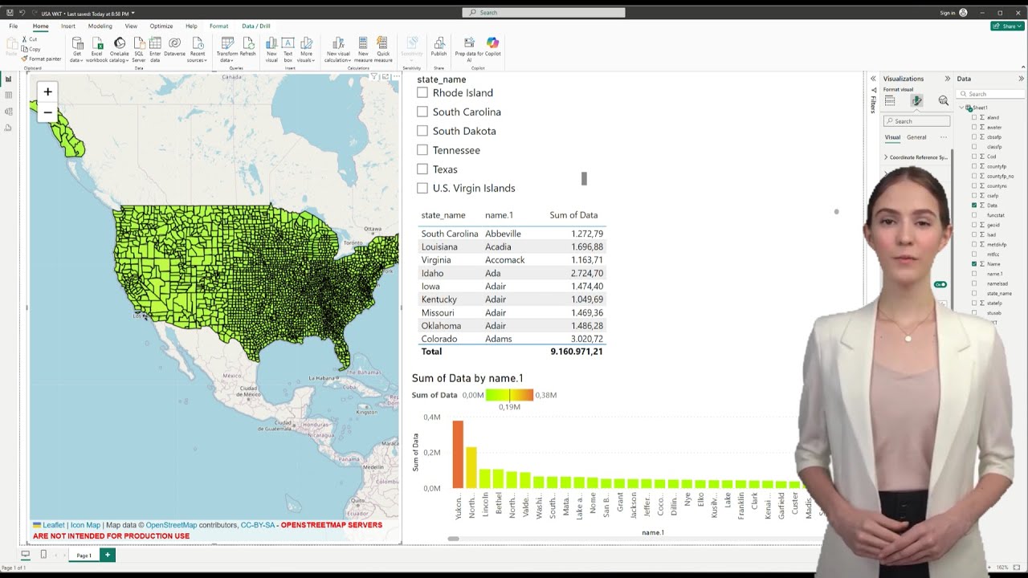Image resolution: width=1028 pixels, height=578 pixels.
Task: Collapse the Data pane
Action: pos(1021,79)
